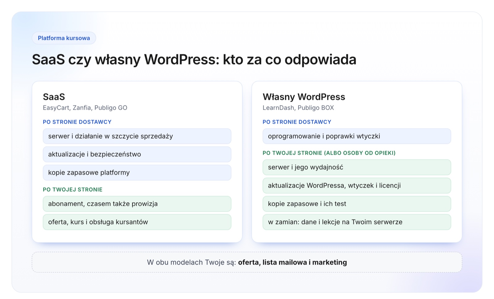494x299 pixels.
Task: Select "aktualizacje WordPressa, wtyczek i licencji" row
Action: pos(357,186)
